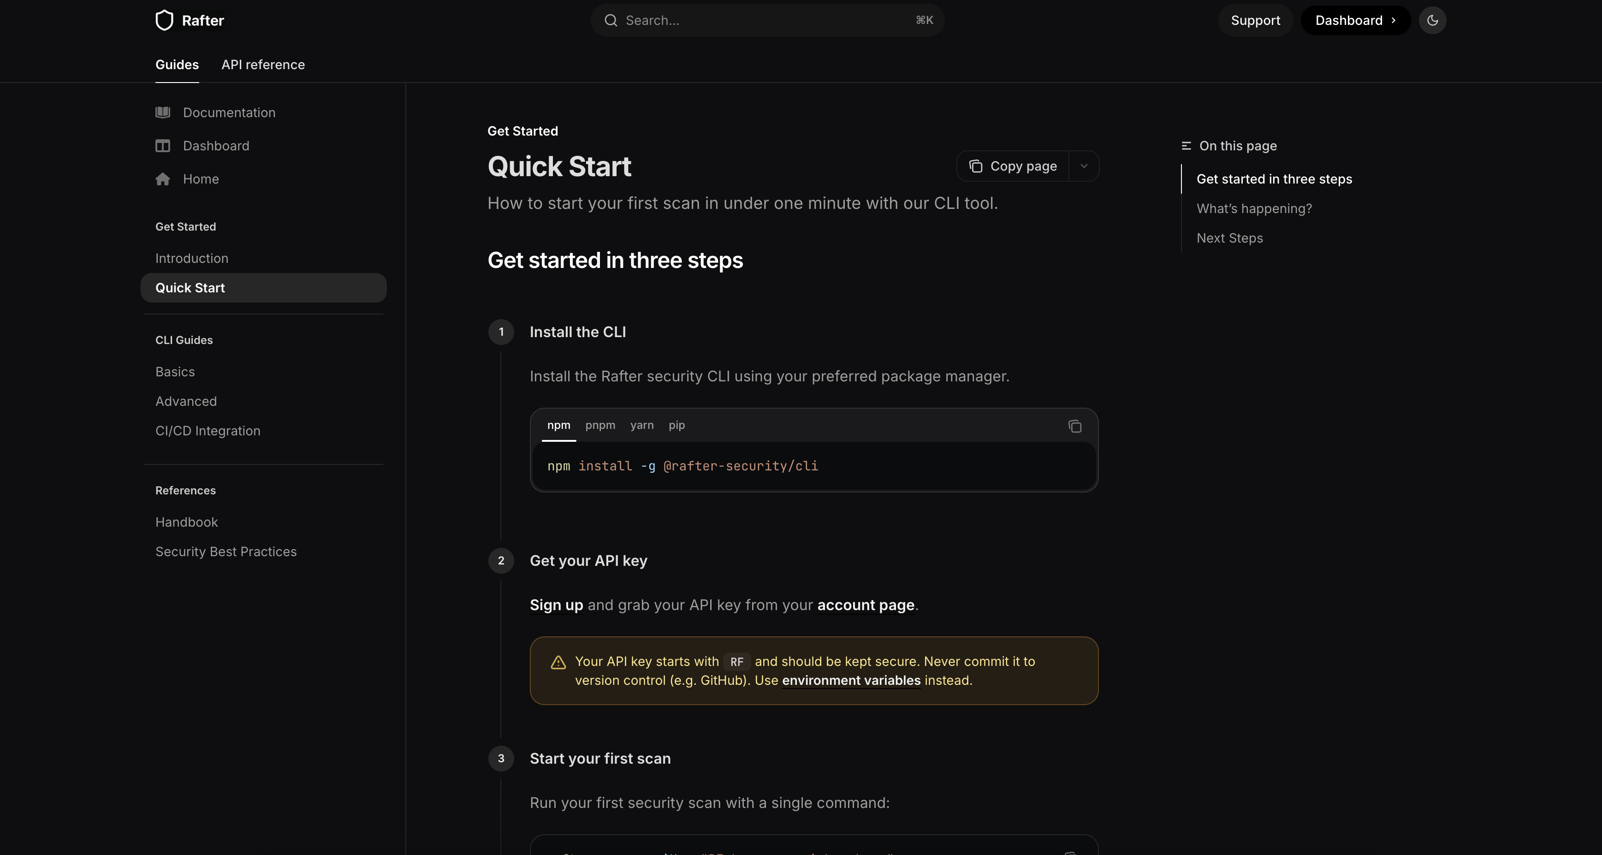The width and height of the screenshot is (1602, 855).
Task: Open the Dashboard button with chevron
Action: pos(1355,20)
